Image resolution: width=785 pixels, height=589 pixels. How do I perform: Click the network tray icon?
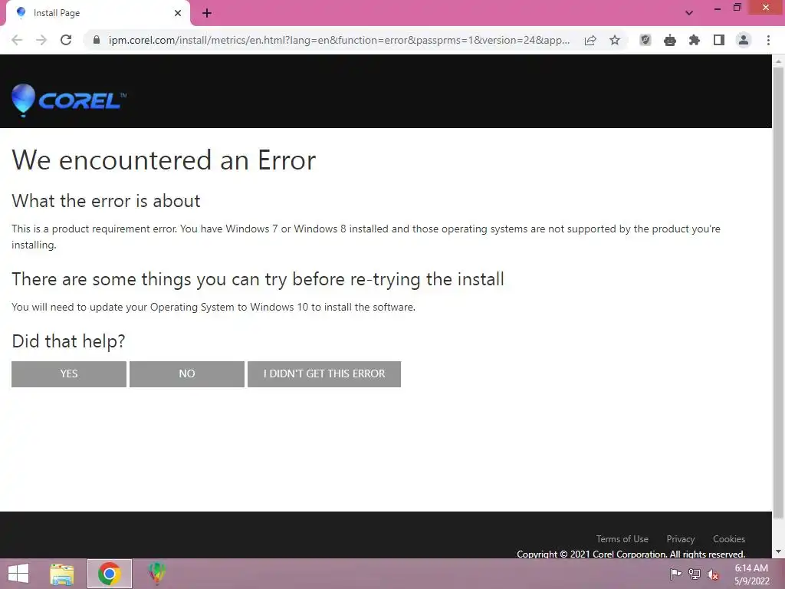tap(695, 574)
